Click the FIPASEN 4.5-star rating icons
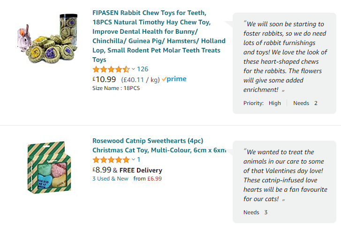The height and width of the screenshot is (225, 341). (x=111, y=69)
